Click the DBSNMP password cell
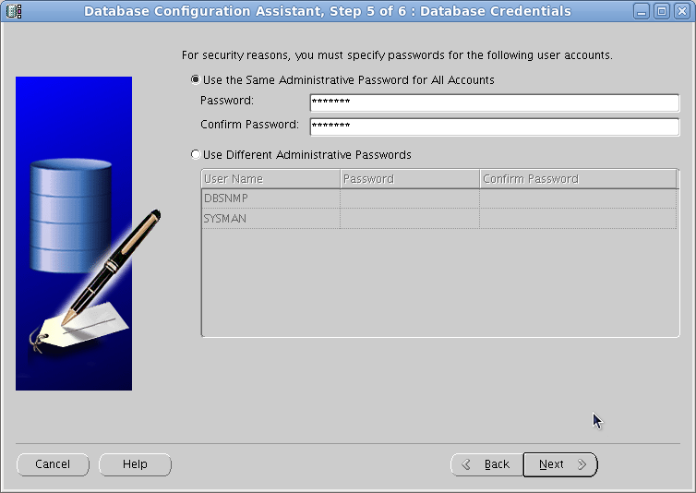696x493 pixels. tap(410, 198)
